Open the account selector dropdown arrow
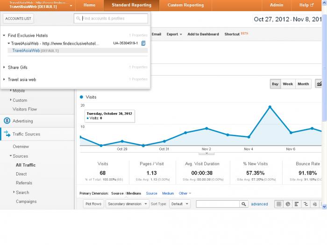The width and height of the screenshot is (327, 245). coord(71,6)
